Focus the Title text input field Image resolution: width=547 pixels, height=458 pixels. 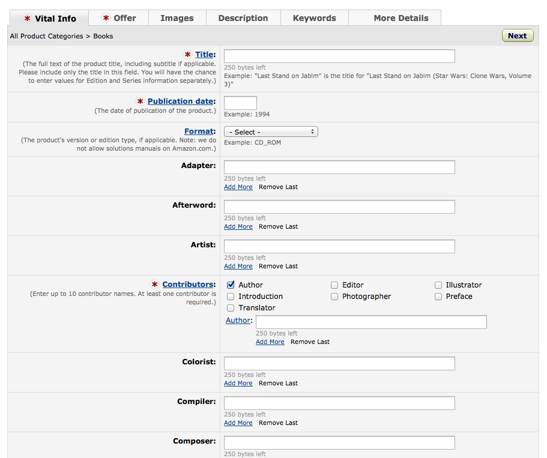pos(339,56)
